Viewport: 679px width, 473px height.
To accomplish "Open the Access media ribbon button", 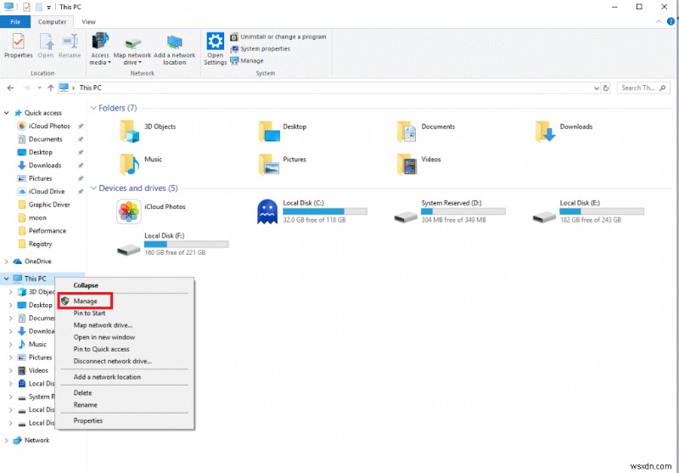I will 100,48.
